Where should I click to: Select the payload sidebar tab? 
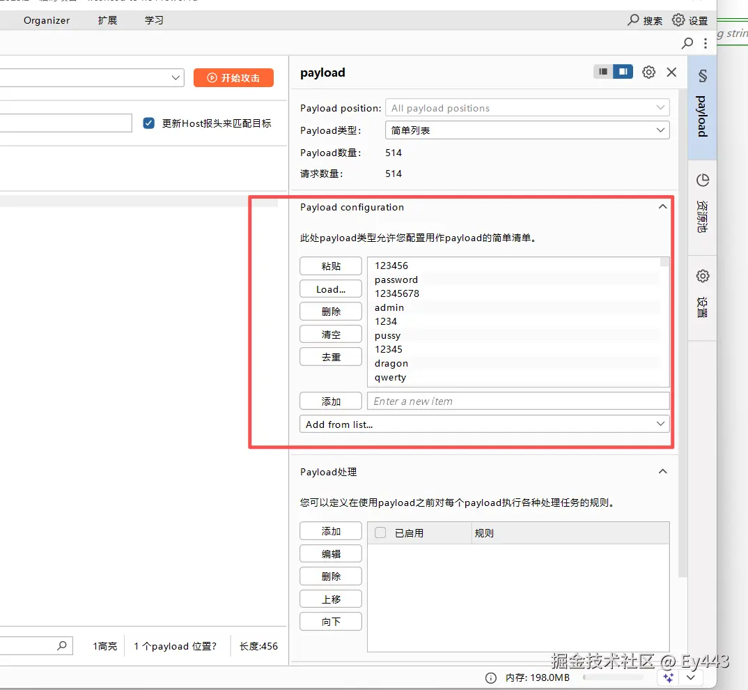click(702, 107)
